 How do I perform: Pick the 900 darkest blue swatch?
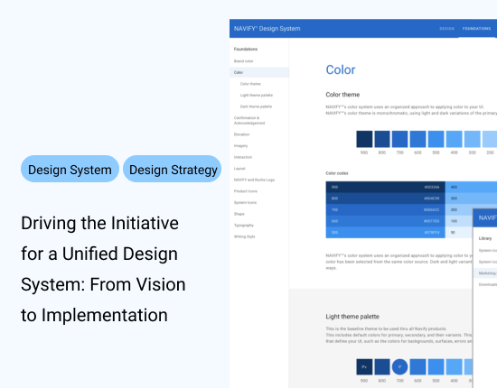point(364,139)
